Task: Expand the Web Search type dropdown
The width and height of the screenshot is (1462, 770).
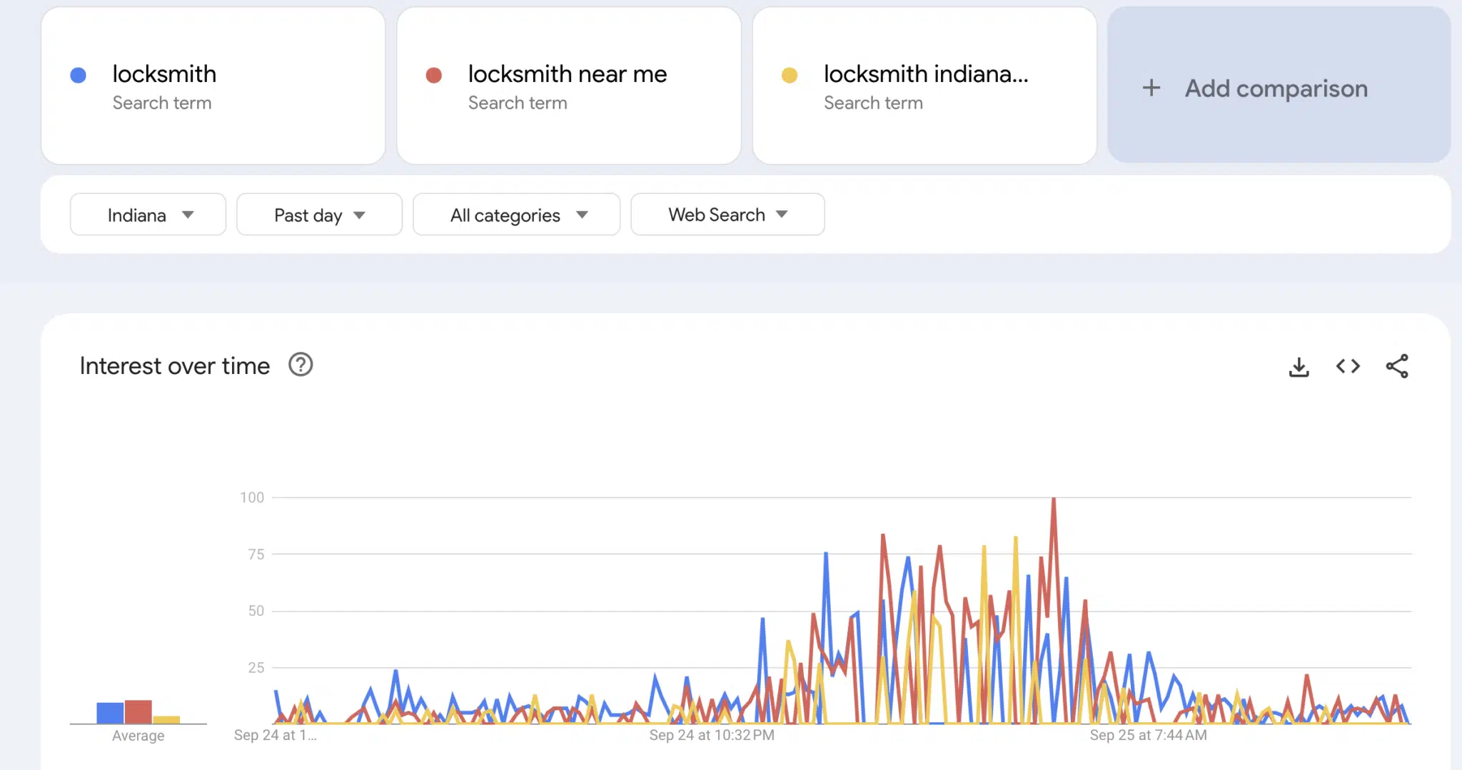Action: click(727, 215)
